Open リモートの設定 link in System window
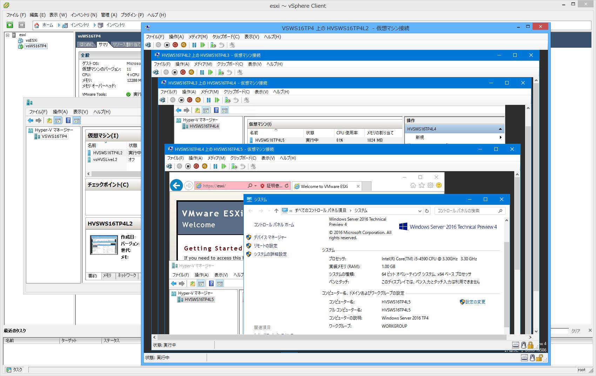Image resolution: width=596 pixels, height=376 pixels. click(x=266, y=246)
